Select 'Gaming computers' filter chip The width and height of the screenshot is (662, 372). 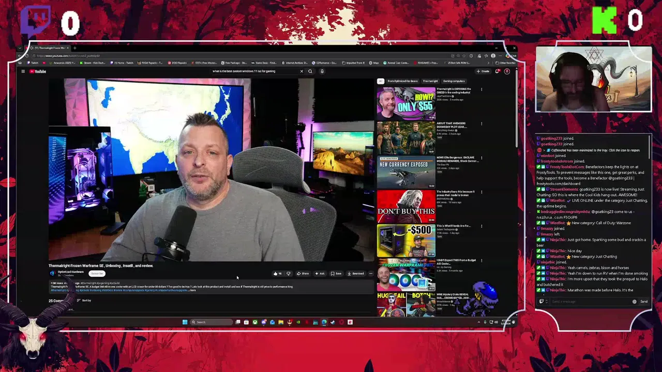coord(454,81)
